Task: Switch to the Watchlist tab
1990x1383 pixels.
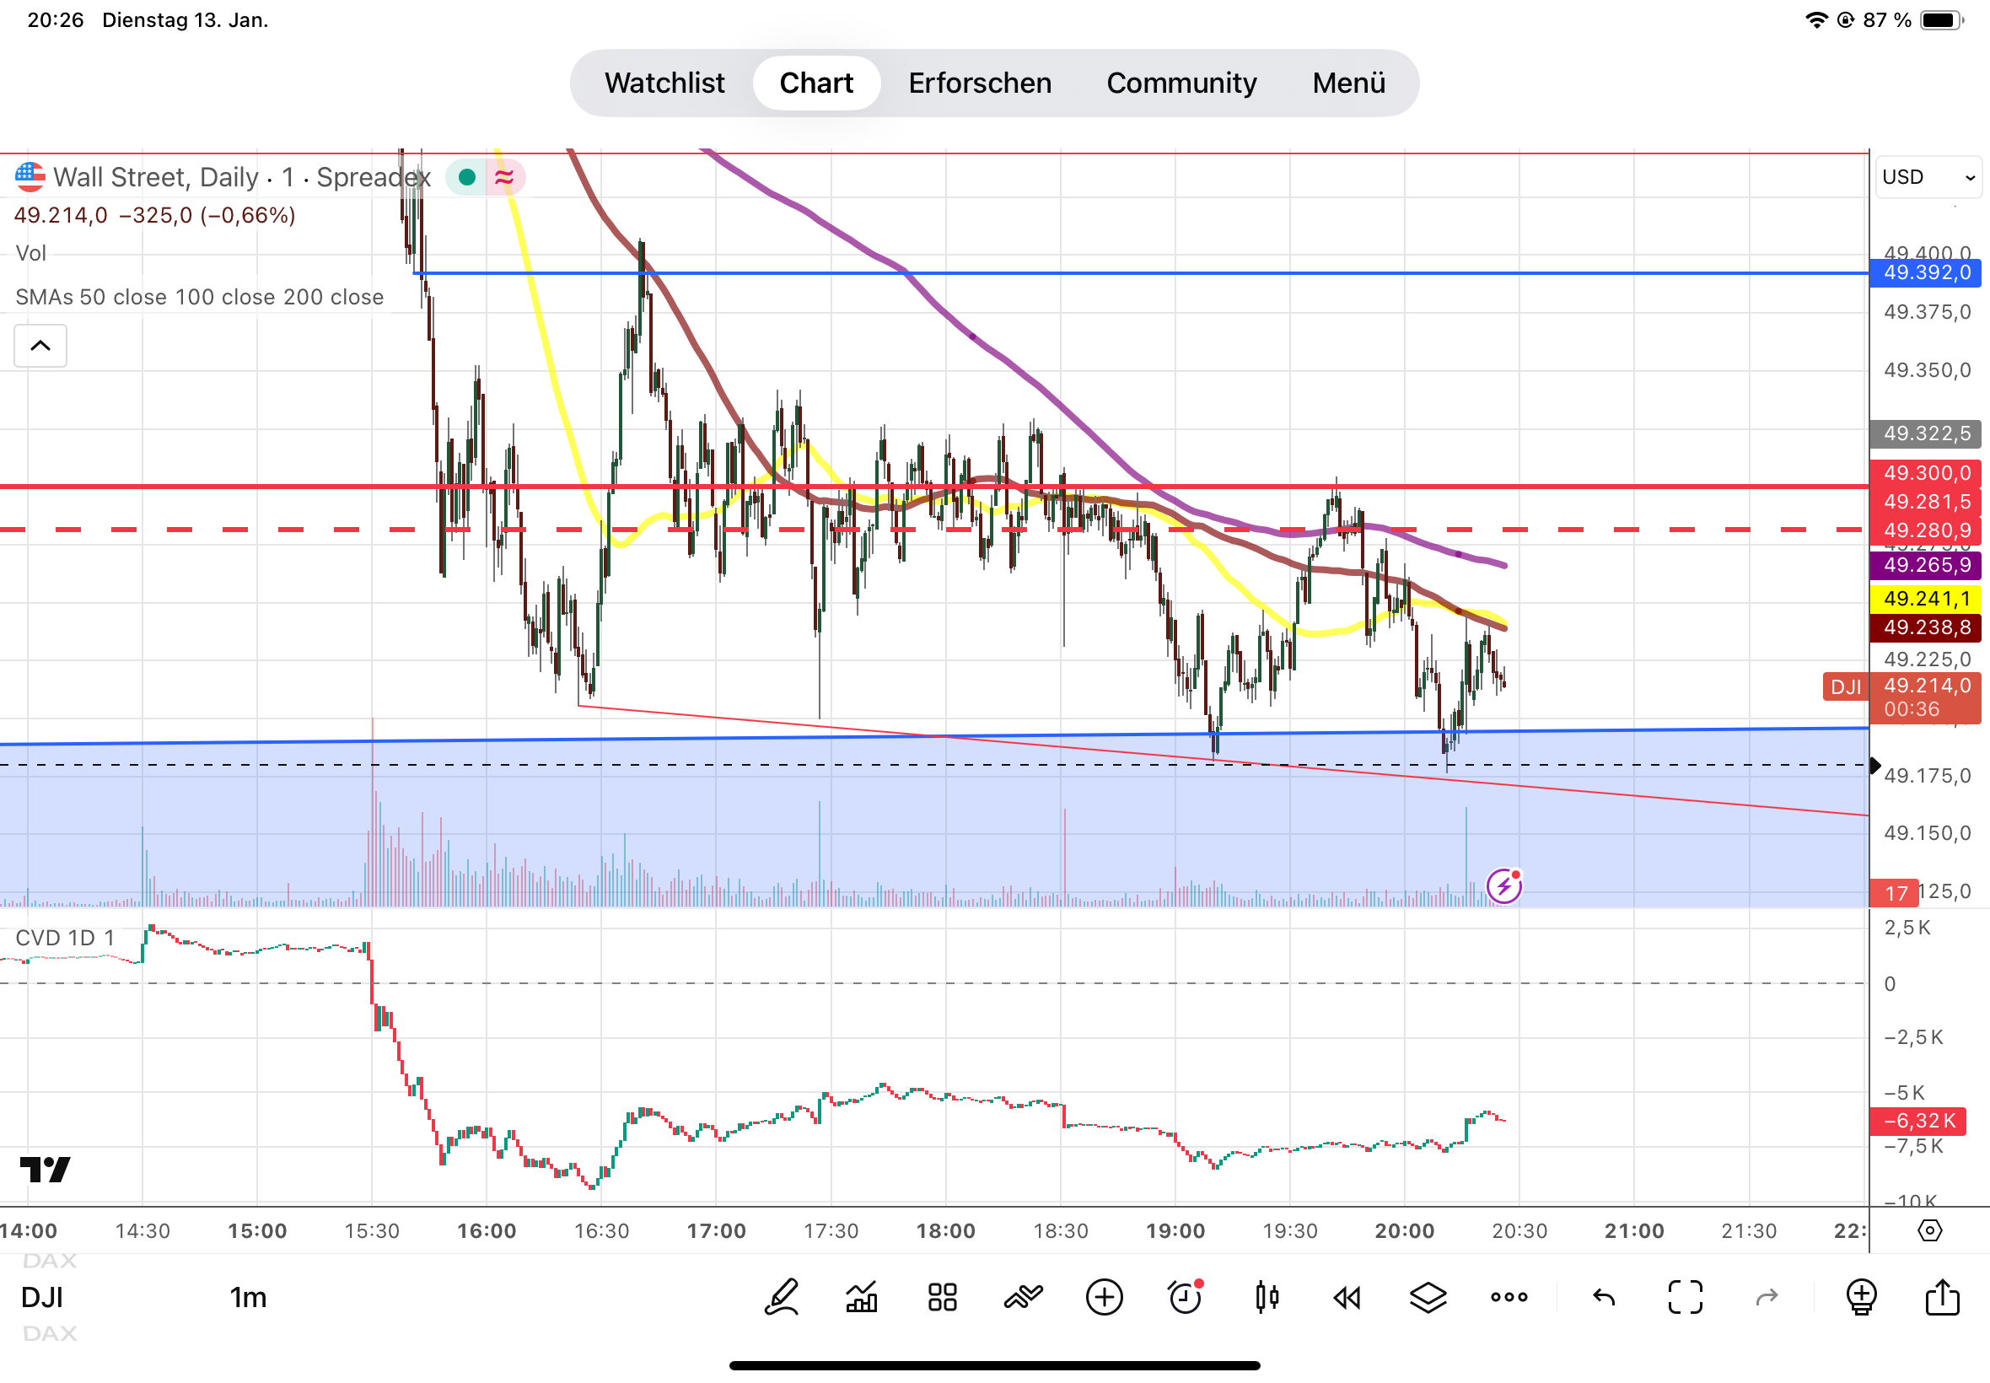Action: point(664,83)
